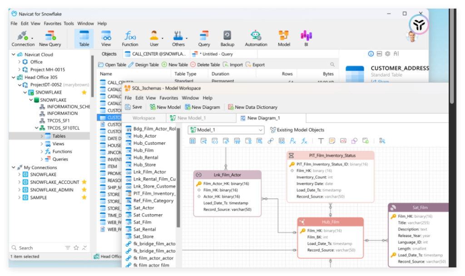Select Sat_Rental in the model object list
The image size is (465, 276).
tap(144, 229)
